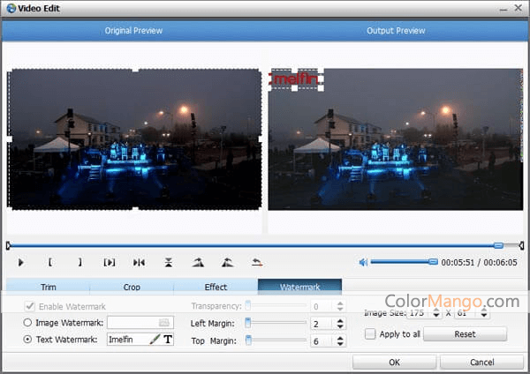
Task: Open the text watermark font T icon
Action: tap(168, 340)
